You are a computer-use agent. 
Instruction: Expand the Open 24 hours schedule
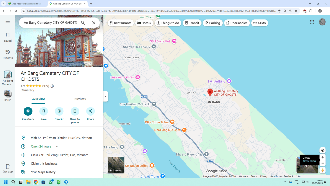tap(57, 146)
